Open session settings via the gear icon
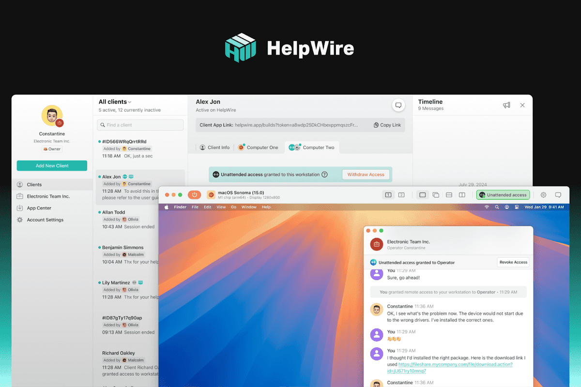Screen dimensions: 581x387 click(x=543, y=194)
